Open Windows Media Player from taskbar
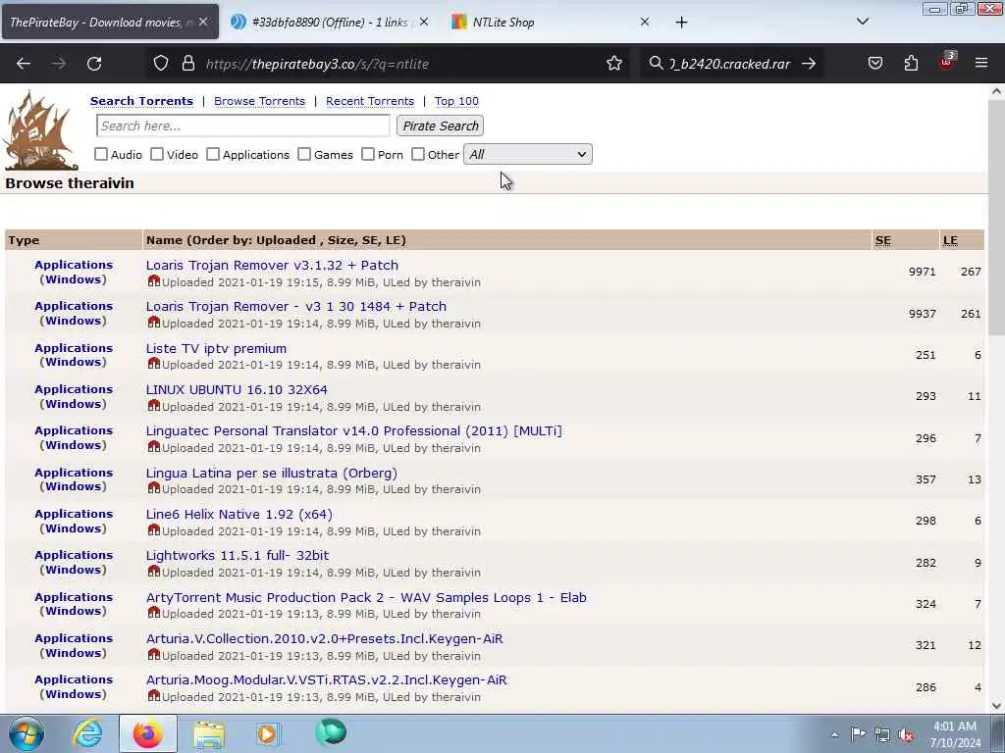 pos(268,733)
